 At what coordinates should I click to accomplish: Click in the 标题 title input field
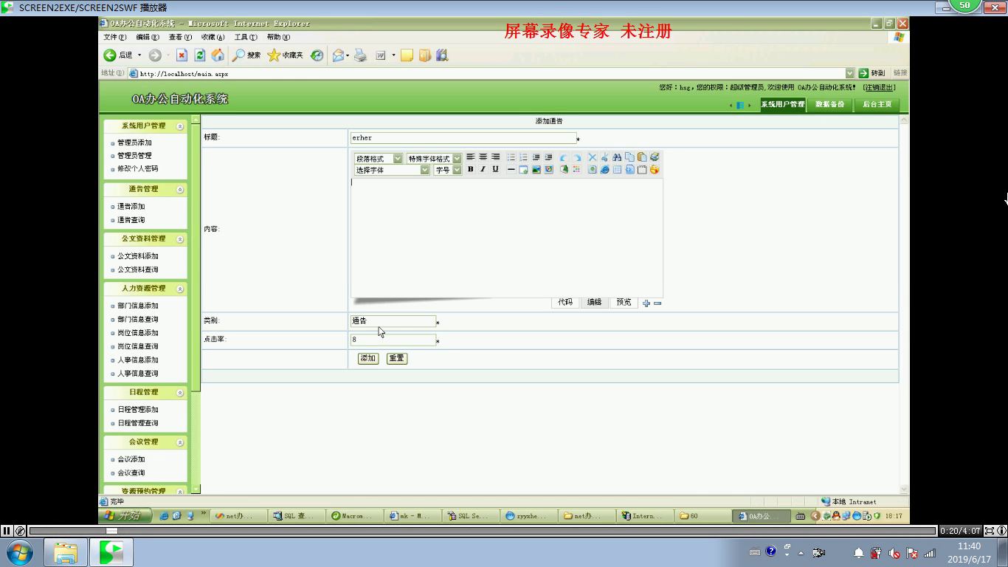click(x=463, y=137)
